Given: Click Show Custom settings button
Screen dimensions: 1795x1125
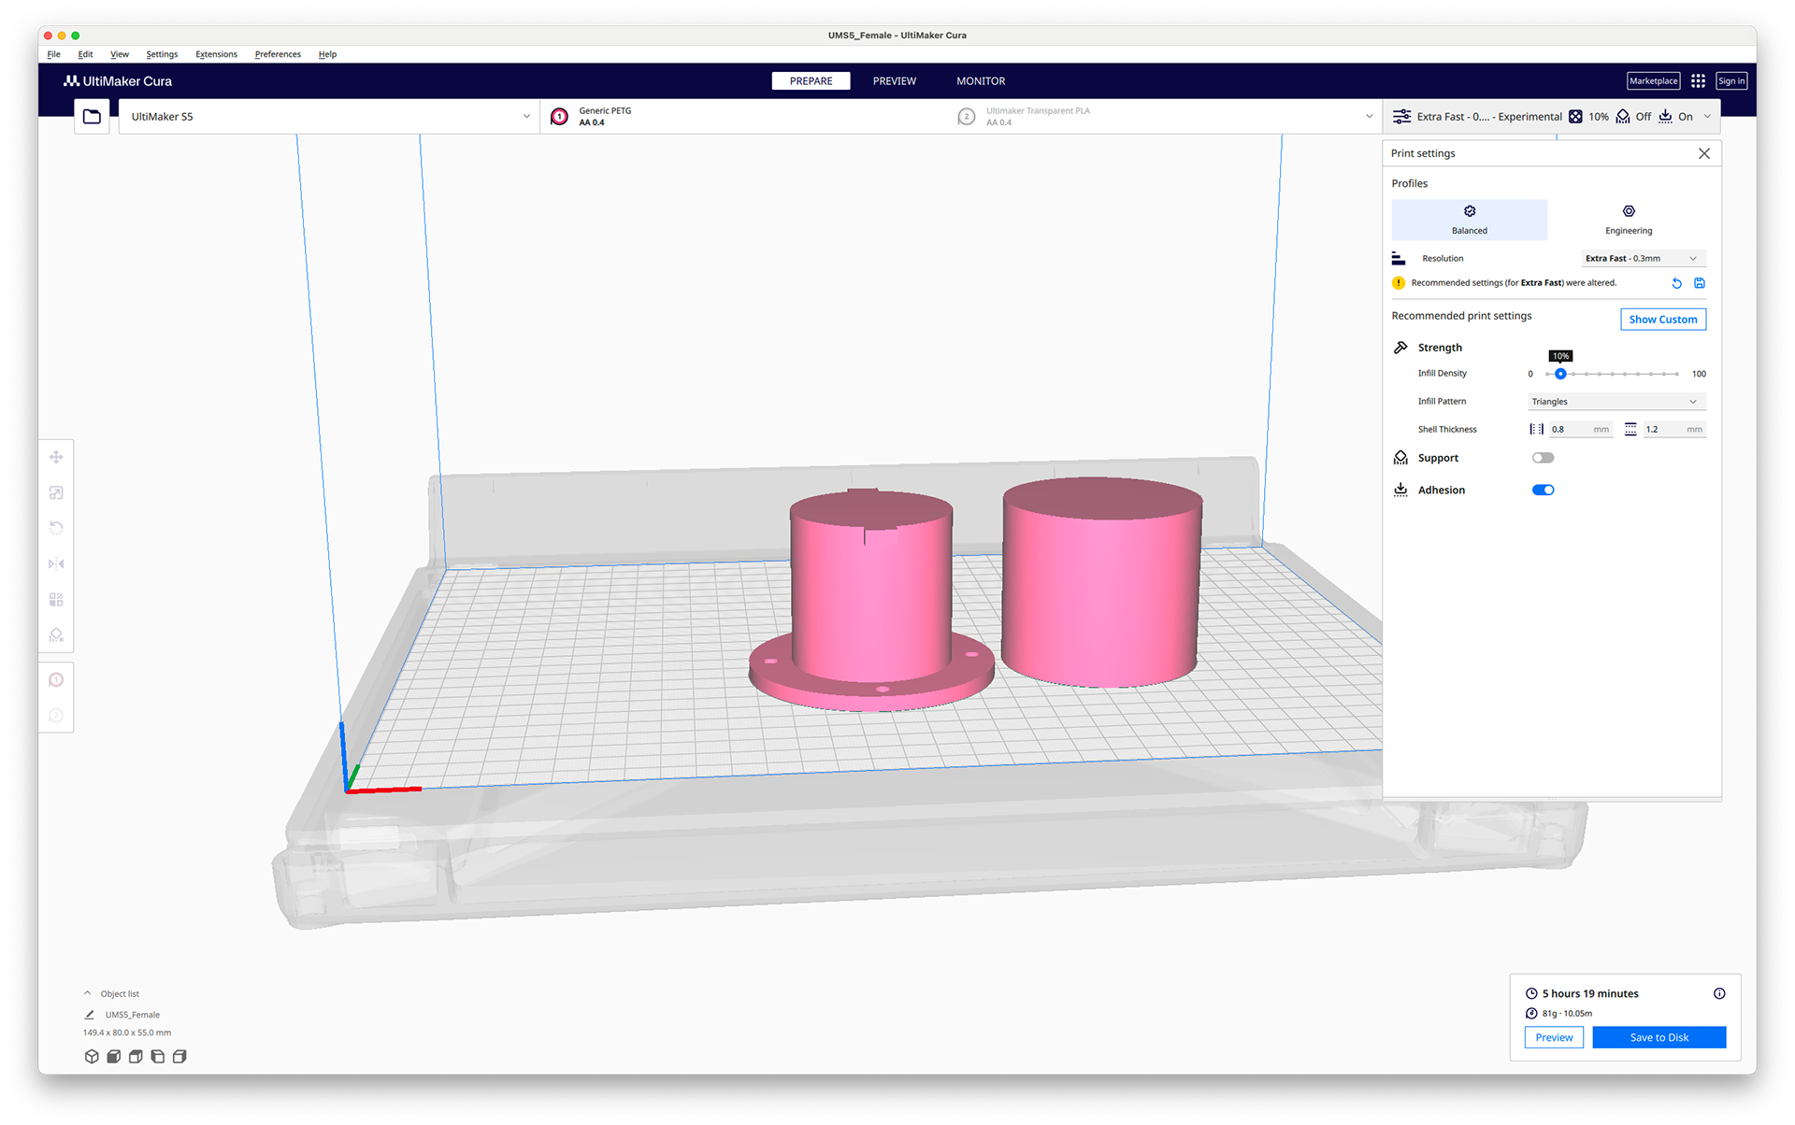Looking at the screenshot, I should tap(1663, 320).
